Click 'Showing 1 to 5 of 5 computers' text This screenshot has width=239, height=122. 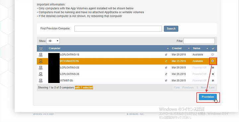56,88
